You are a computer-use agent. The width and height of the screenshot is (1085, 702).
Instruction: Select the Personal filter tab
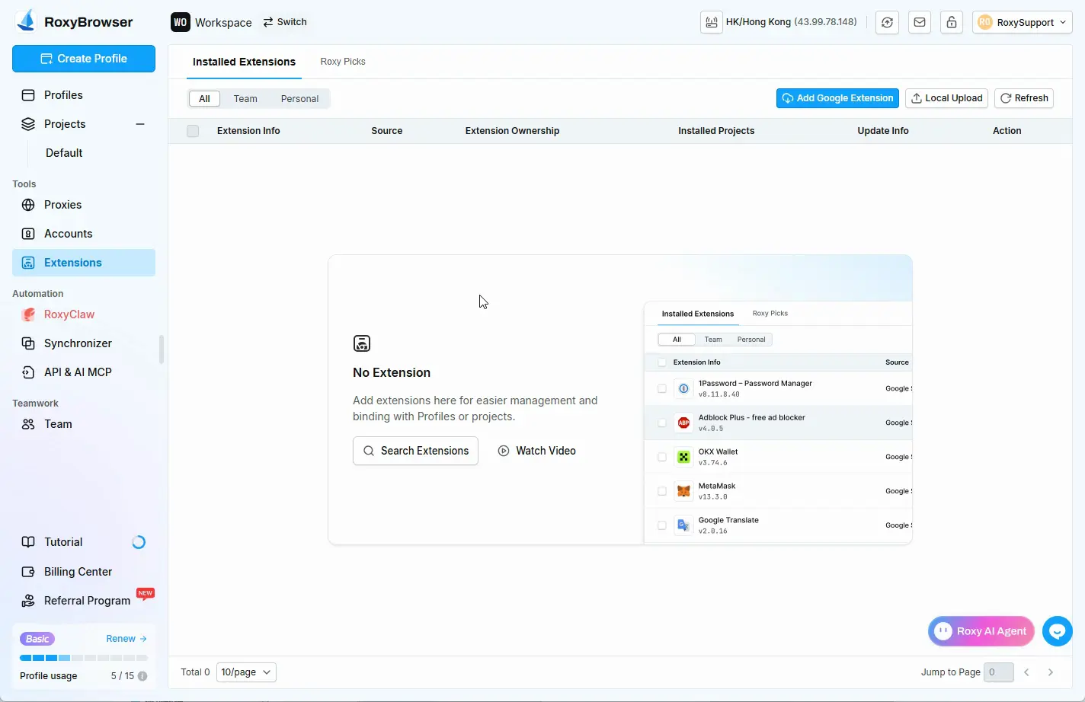coord(299,99)
